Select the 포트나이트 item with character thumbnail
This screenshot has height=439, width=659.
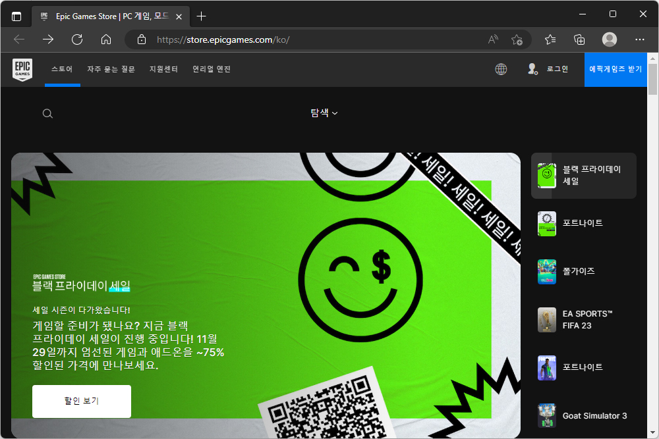point(584,368)
